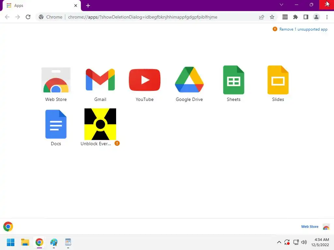
Task: Open the YouTube app icon
Action: pyautogui.click(x=144, y=80)
